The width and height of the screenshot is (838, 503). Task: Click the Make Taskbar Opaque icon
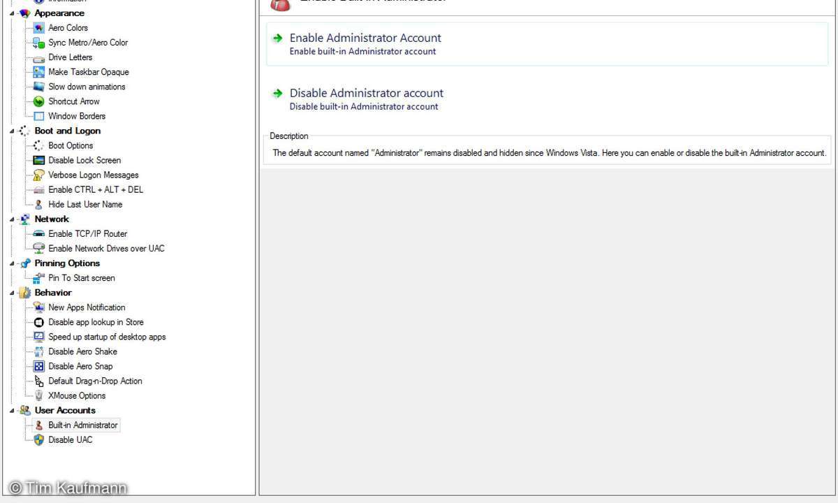click(39, 72)
